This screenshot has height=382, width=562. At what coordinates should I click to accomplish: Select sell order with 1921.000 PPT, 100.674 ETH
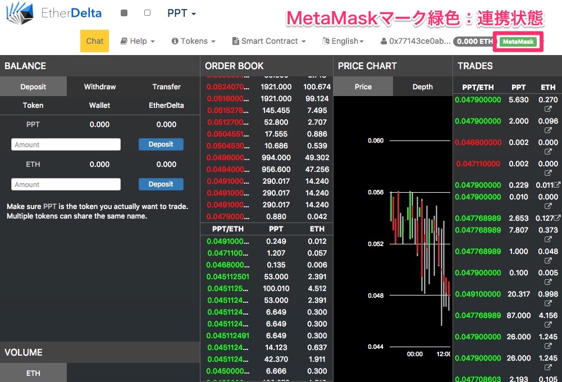[267, 87]
